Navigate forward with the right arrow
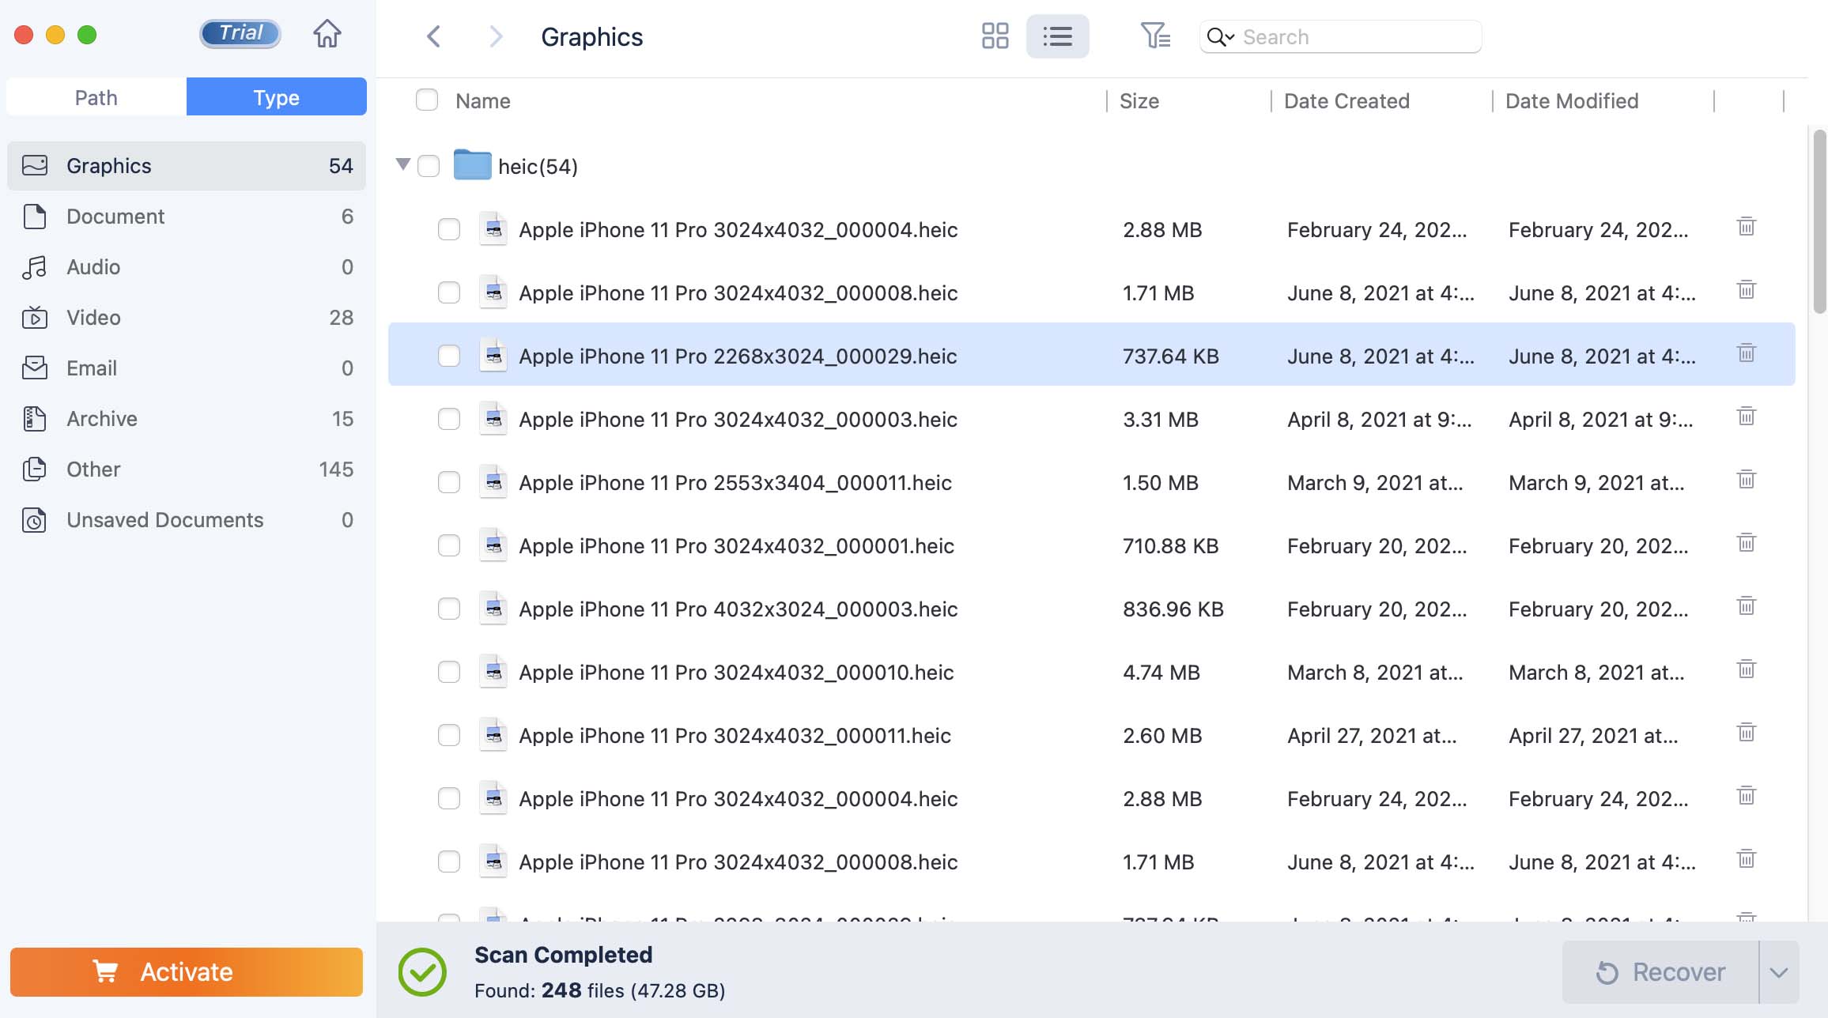Screen dimensions: 1828x1018 pyautogui.click(x=496, y=36)
